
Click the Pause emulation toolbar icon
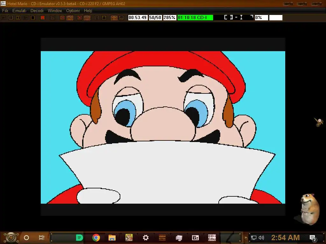tap(11, 18)
